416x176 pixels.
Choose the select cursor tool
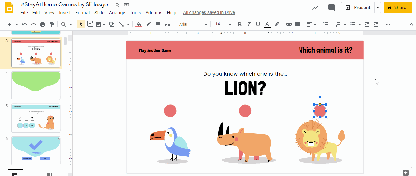[x=81, y=24]
